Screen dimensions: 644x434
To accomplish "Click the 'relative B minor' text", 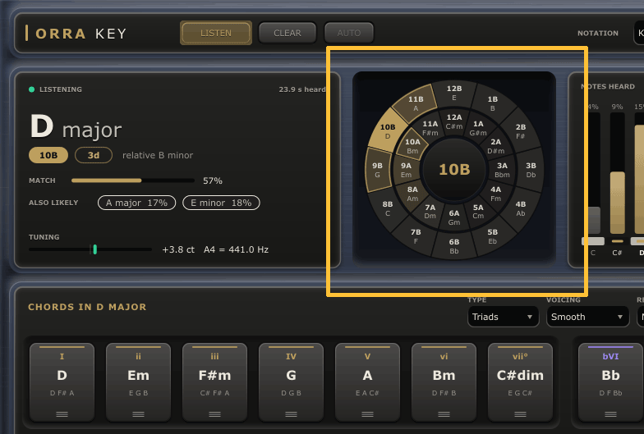I will (x=158, y=155).
